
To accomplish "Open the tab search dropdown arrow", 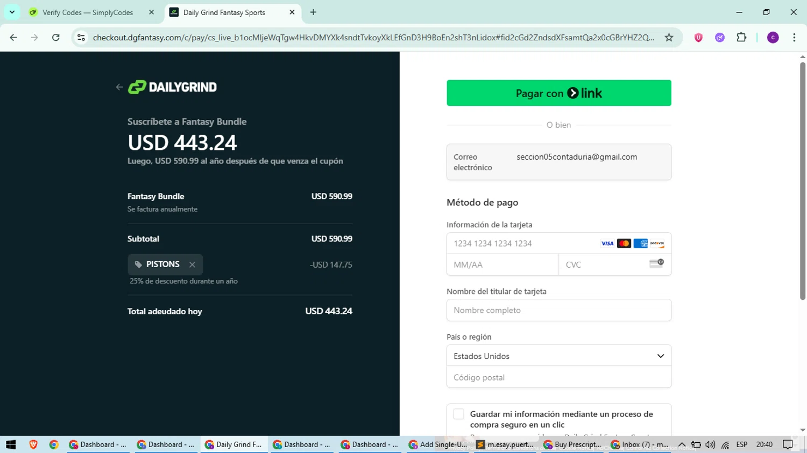I will [x=12, y=12].
